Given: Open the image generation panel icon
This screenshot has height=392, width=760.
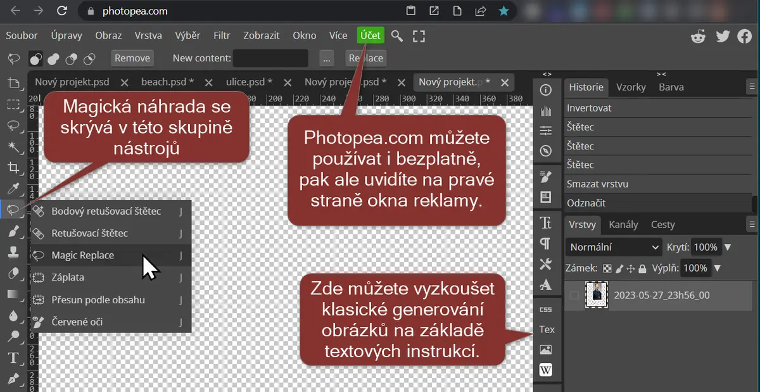Looking at the screenshot, I should 546,350.
